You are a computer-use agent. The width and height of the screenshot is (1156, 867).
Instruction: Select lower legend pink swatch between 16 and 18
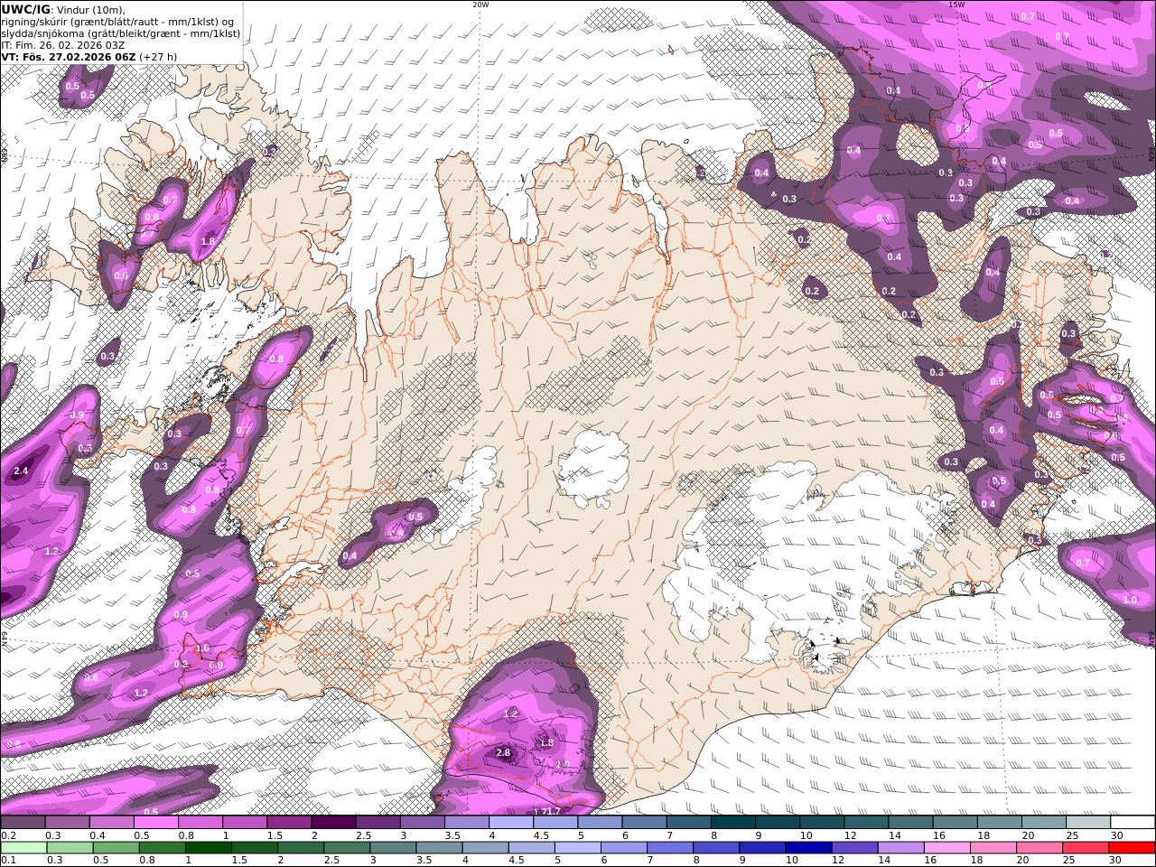pyautogui.click(x=947, y=847)
